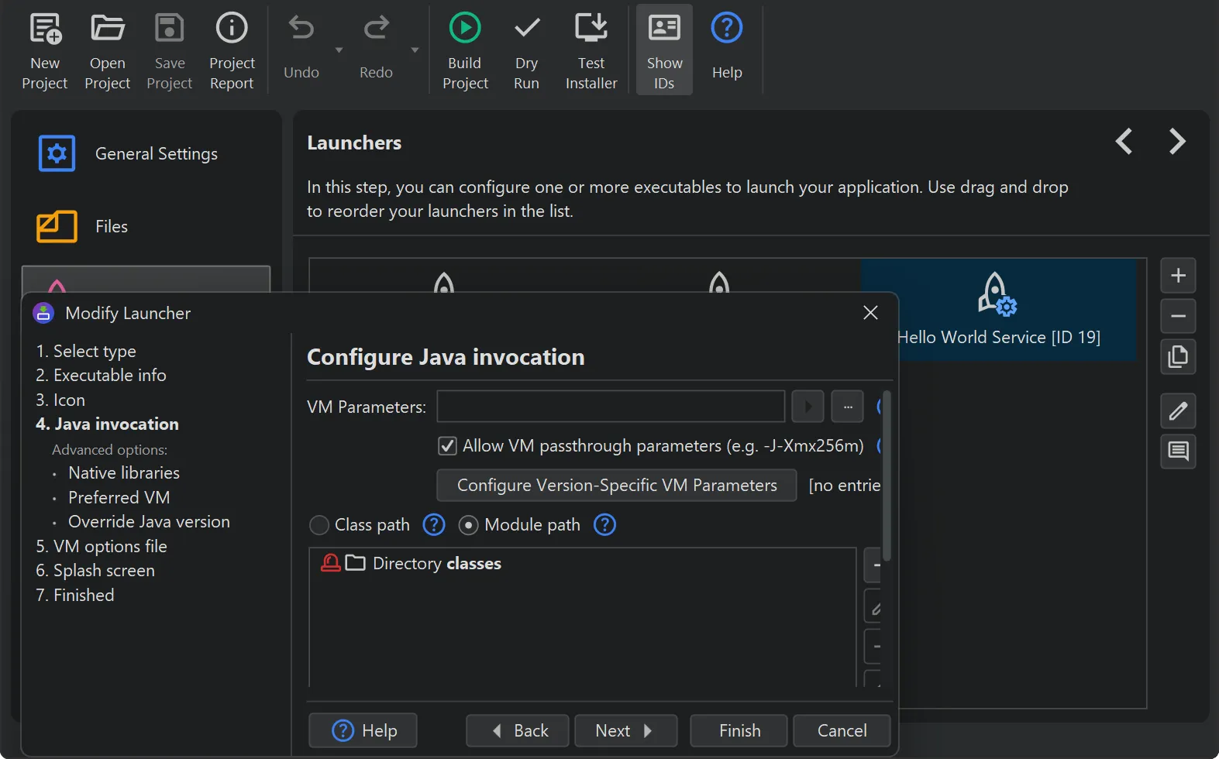This screenshot has height=759, width=1219.
Task: Click the VM Parameters text field
Action: tap(611, 407)
